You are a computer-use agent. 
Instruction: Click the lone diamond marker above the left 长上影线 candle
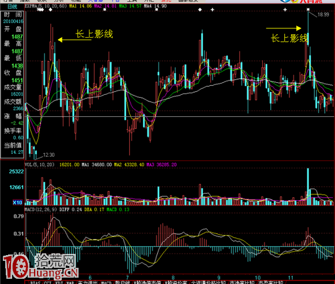click(50, 10)
